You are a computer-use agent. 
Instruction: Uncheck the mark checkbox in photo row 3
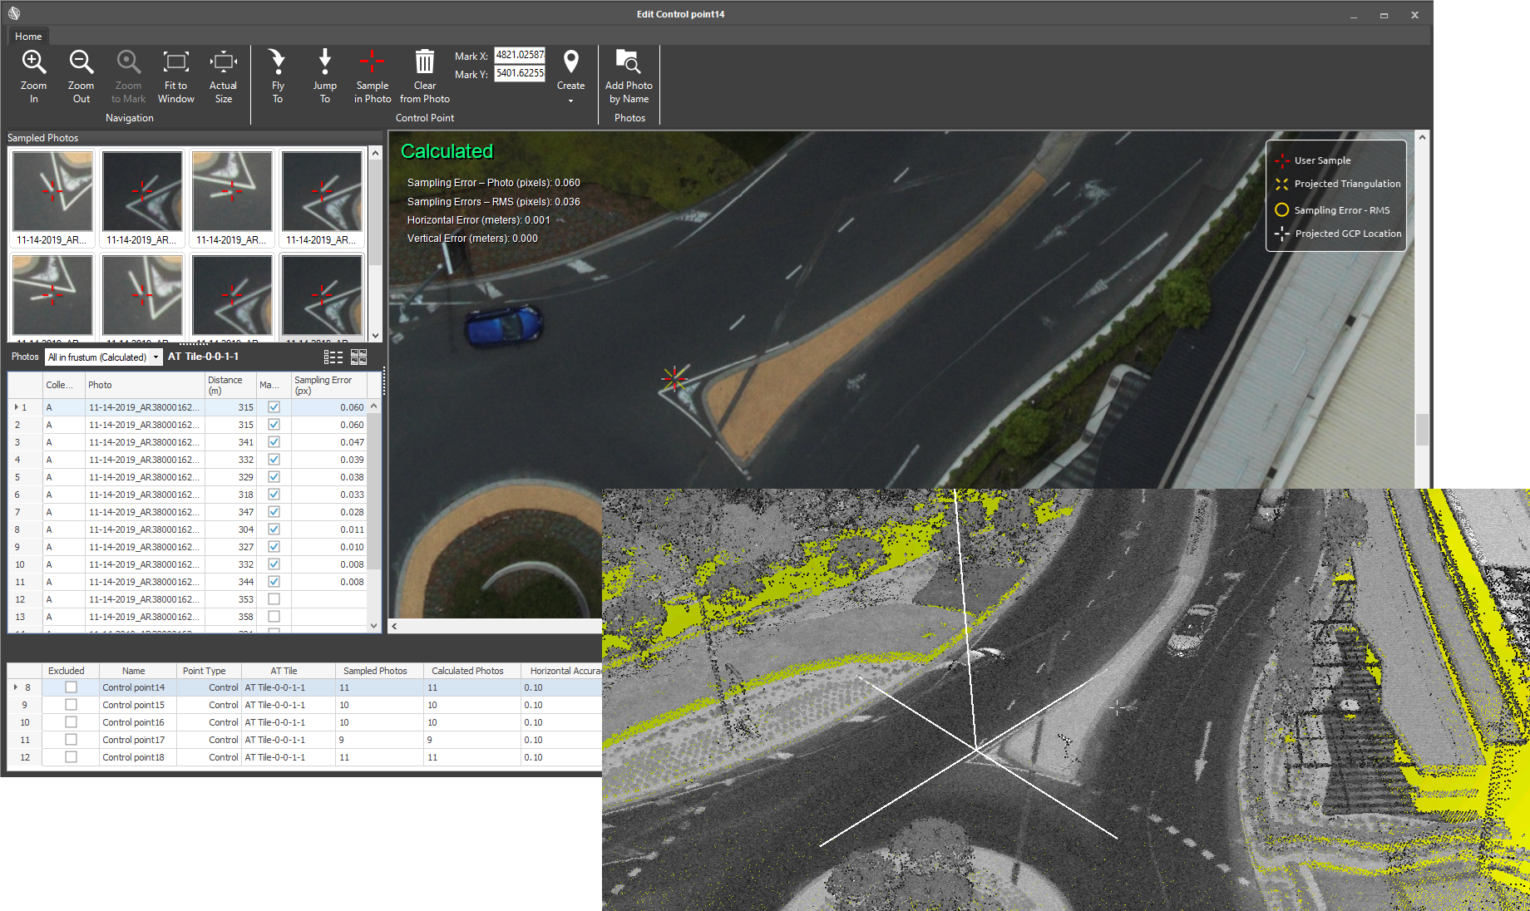274,442
